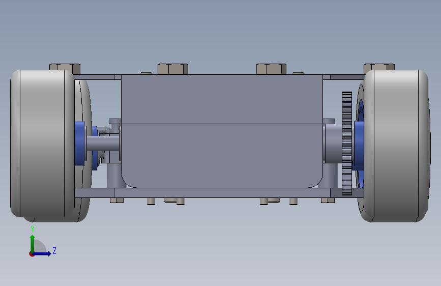This screenshot has height=286, width=441.
Task: Pick the center-left hex bolt head on top
Action: coord(173,69)
